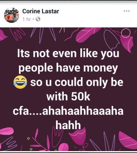Image resolution: width=137 pixels, height=153 pixels.
Task: Click the outlined hand drawing at bottom-left
Action: tap(9, 144)
